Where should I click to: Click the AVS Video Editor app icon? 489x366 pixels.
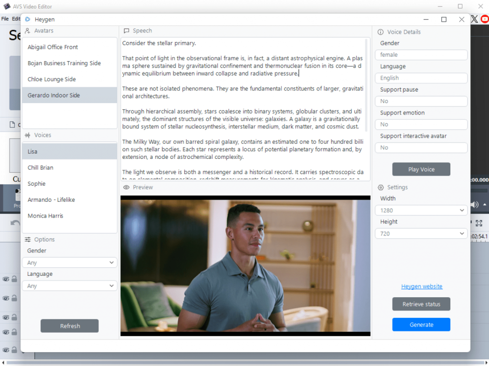(7, 6)
